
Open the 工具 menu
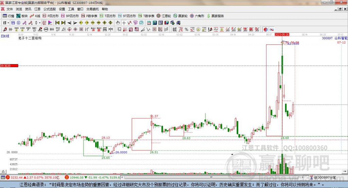(x=71, y=9)
